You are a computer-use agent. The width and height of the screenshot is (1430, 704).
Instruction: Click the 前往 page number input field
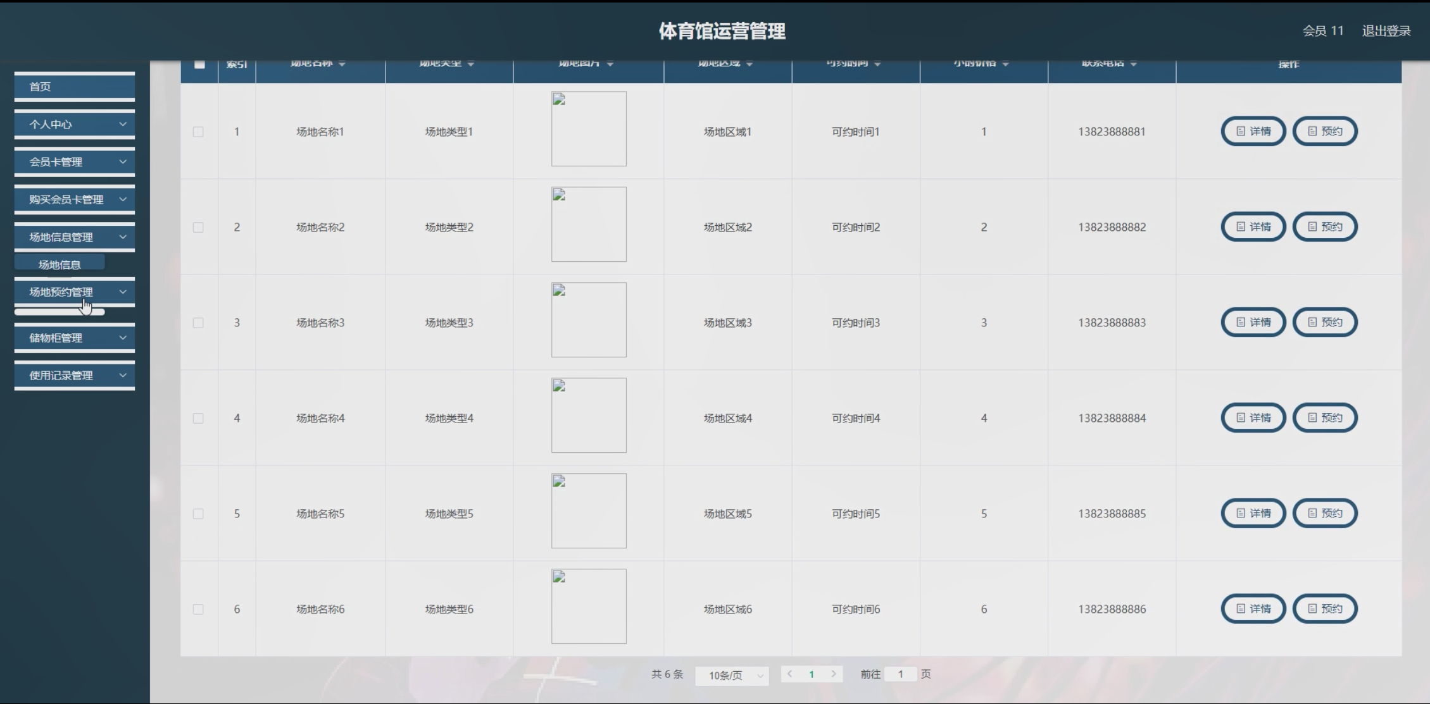coord(900,674)
